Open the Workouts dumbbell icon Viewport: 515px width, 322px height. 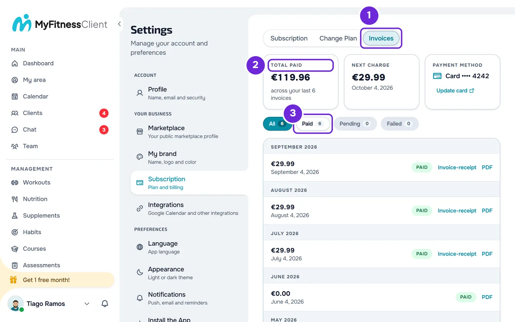(x=15, y=182)
